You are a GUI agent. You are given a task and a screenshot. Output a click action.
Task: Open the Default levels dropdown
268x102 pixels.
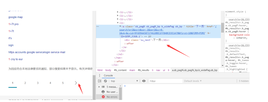pos(193,81)
